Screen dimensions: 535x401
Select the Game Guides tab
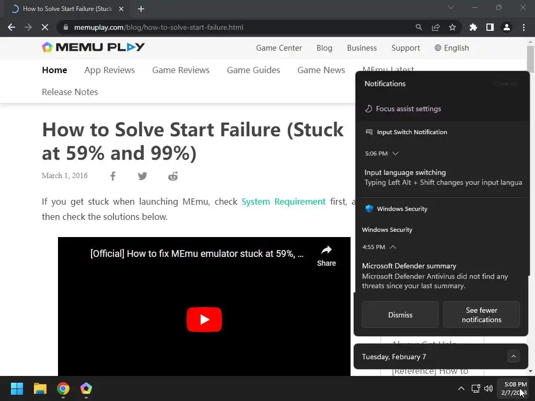[253, 70]
